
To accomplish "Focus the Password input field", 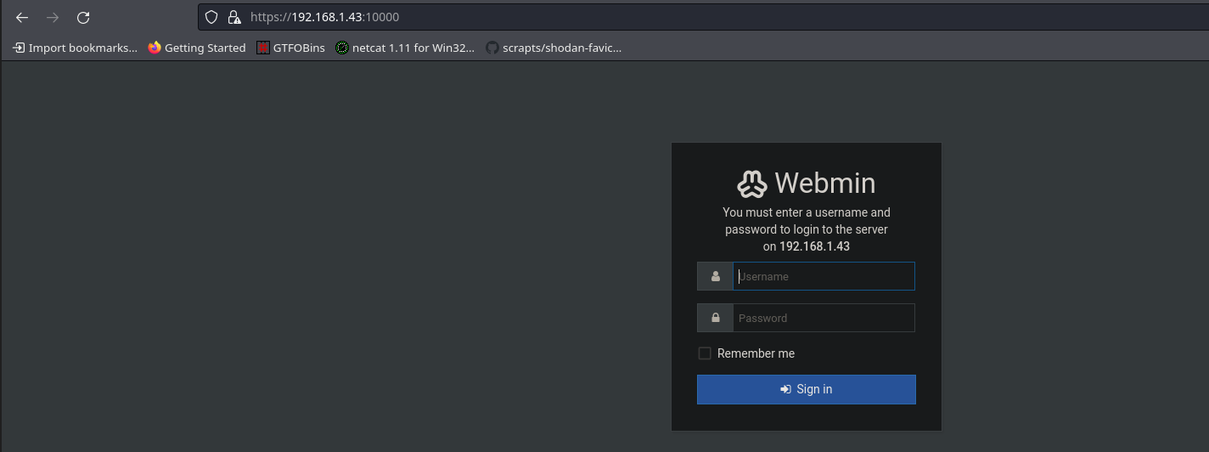I will coord(824,318).
